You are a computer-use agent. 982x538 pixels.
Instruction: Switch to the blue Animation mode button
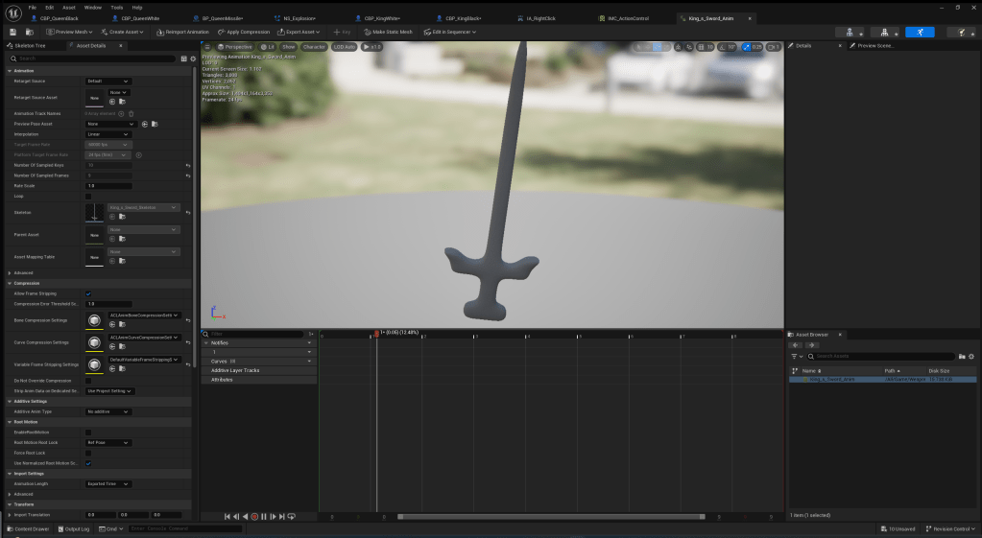coord(920,32)
